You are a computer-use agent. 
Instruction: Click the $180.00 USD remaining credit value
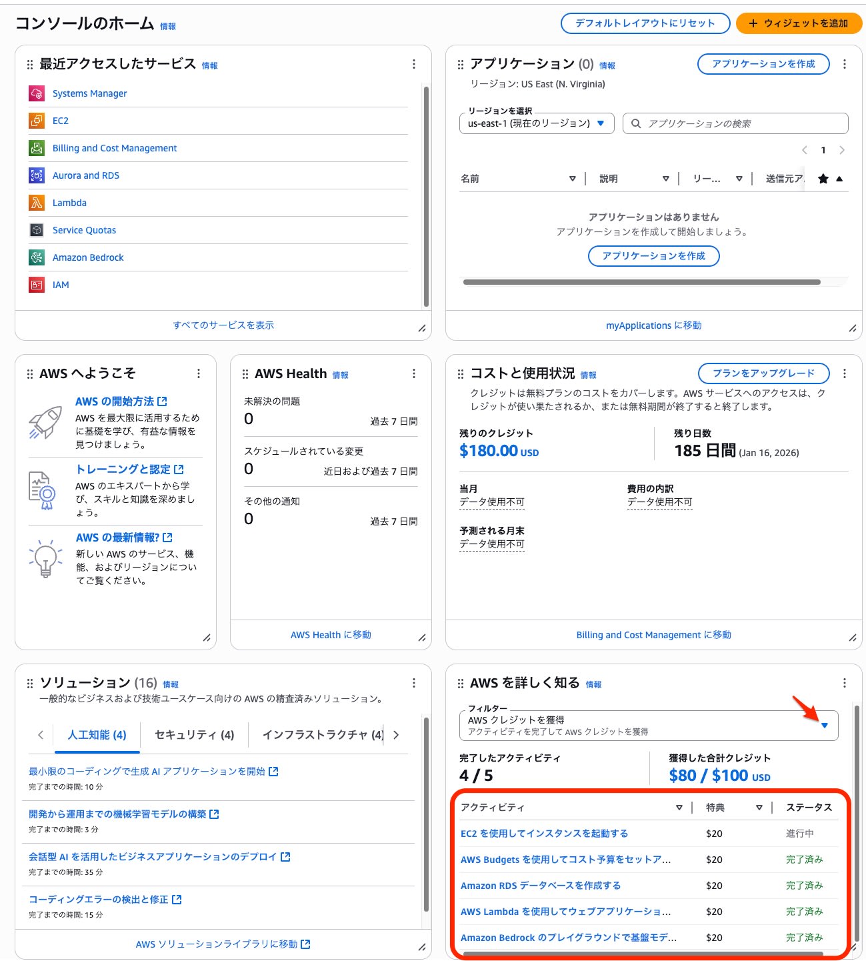tap(499, 451)
